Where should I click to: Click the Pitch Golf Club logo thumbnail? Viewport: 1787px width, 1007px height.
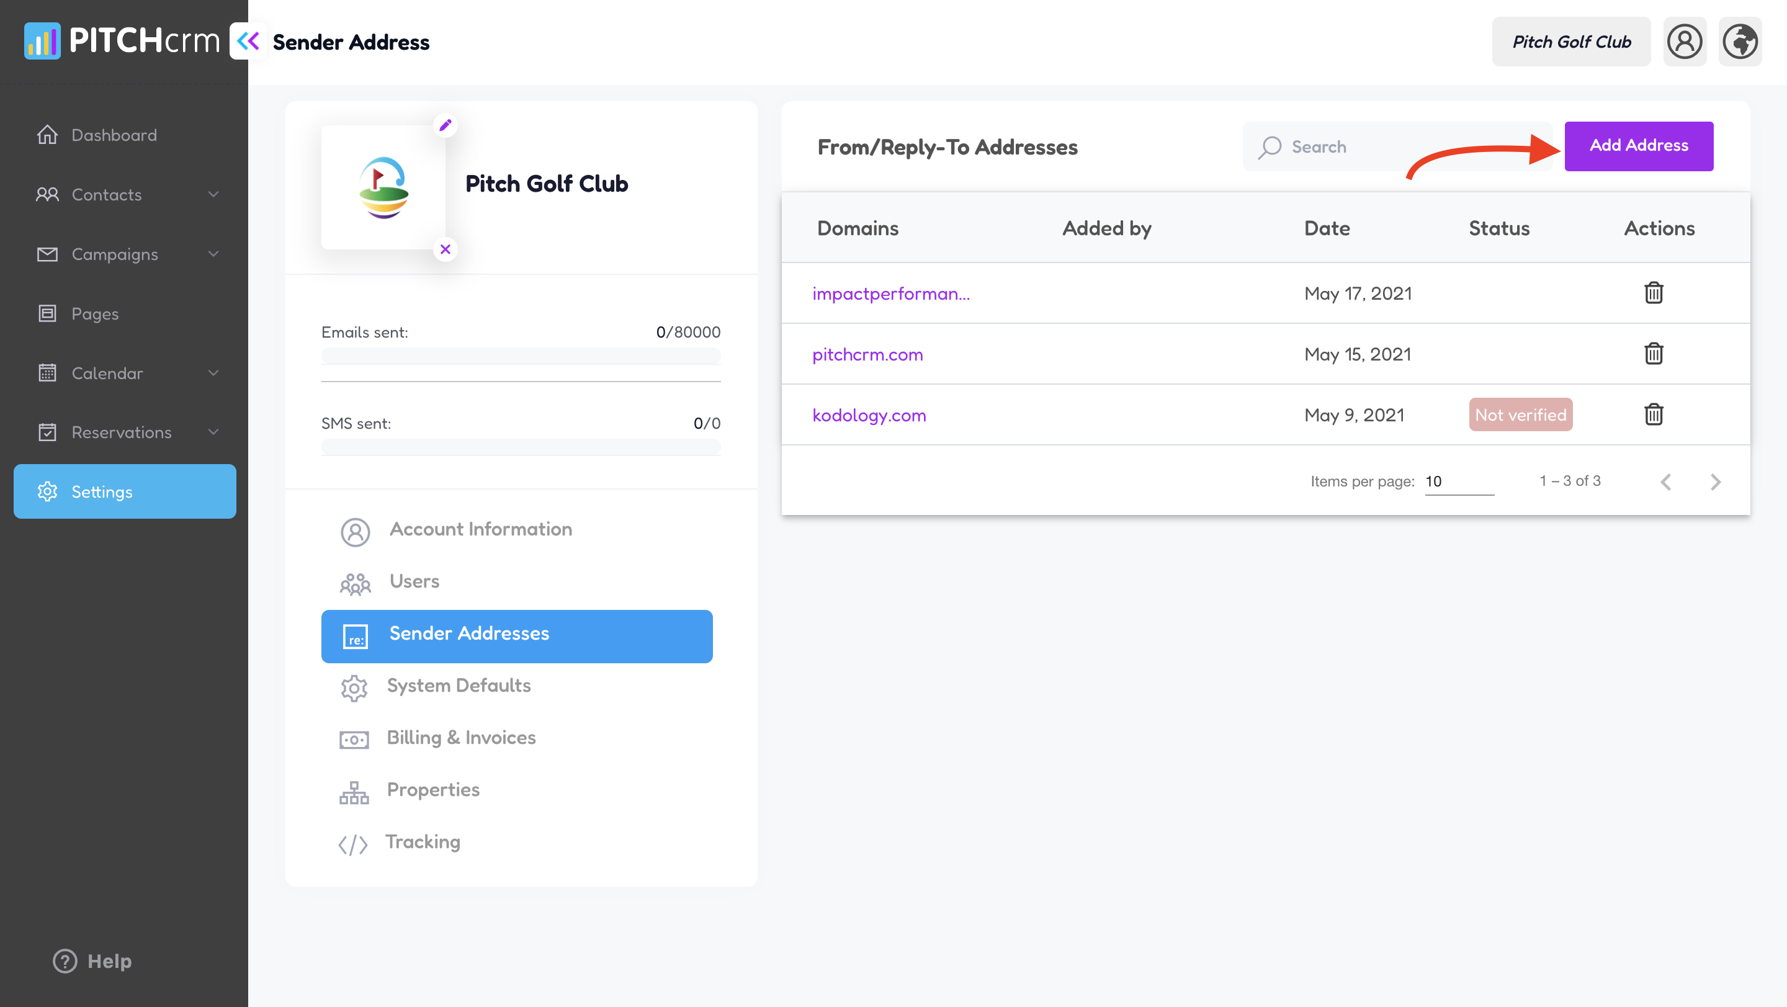coord(383,187)
